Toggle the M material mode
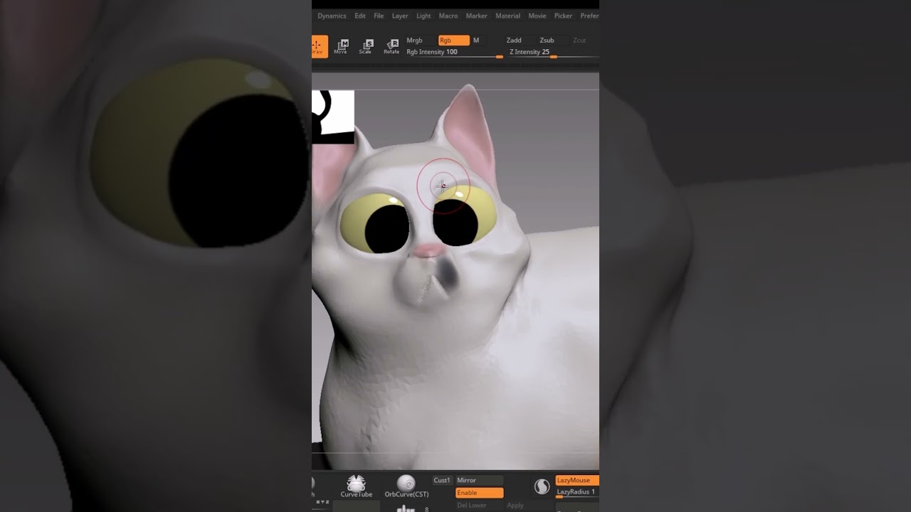Screen dimensions: 911x512 [x=476, y=41]
